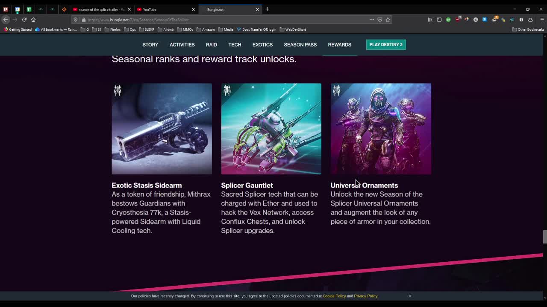The width and height of the screenshot is (547, 307).
Task: Expand the S1 bookmarks folder
Action: (x=97, y=29)
